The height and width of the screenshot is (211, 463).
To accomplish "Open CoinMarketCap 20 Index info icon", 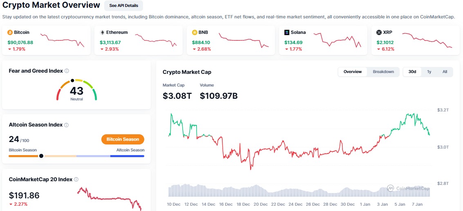I will point(76,179).
